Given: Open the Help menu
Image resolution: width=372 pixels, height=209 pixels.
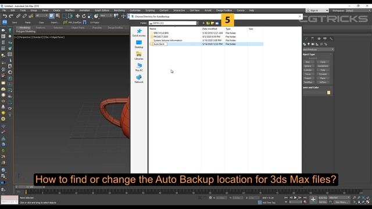Looking at the screenshot, I should pos(252,10).
